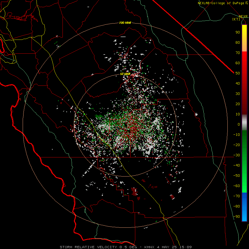Click the -80 knot scale label

pos(237,206)
